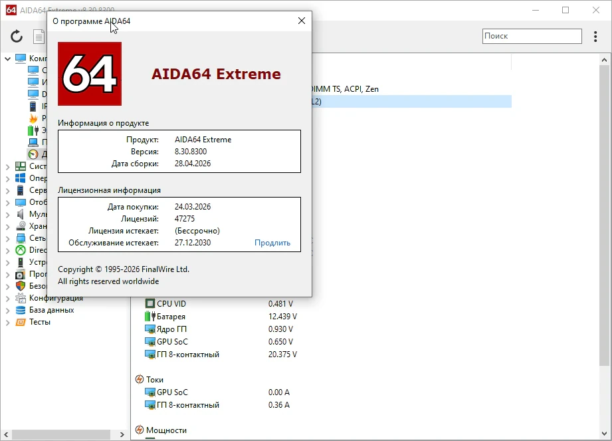Click the Refresh toolbar icon
Viewport: 612px width, 441px height.
(17, 37)
